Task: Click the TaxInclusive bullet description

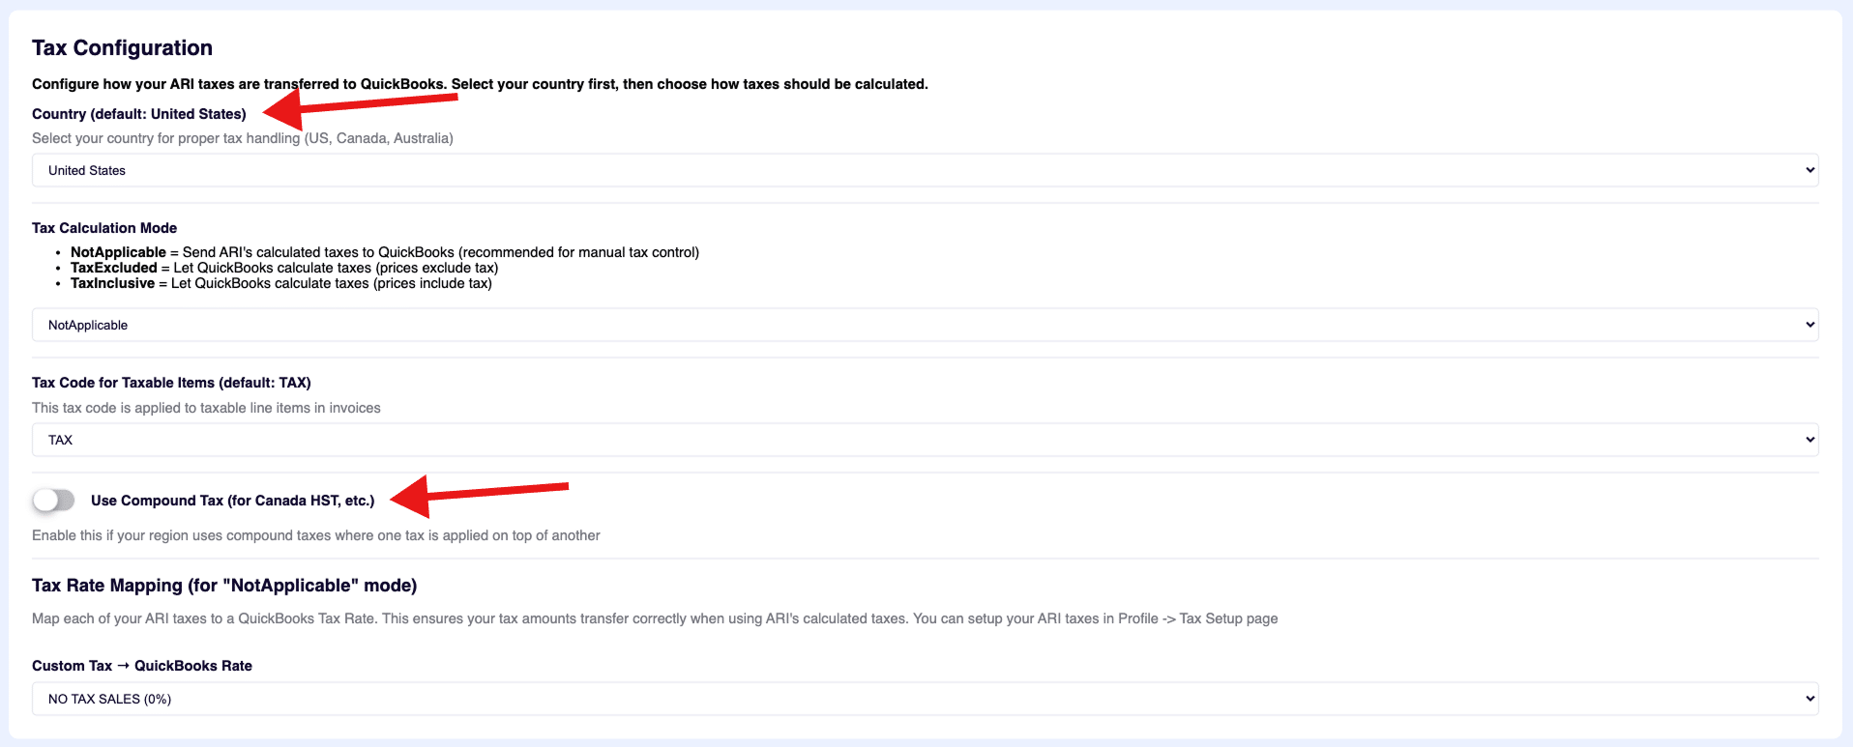Action: point(281,283)
